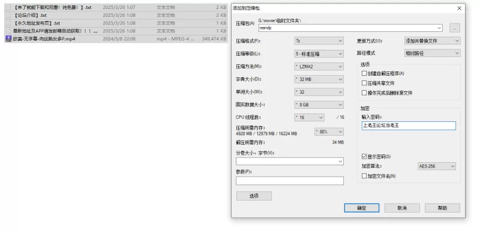Select the 最新地址及APP请发邮箱 file name
Image resolution: width=480 pixels, height=233 pixels.
click(55, 31)
